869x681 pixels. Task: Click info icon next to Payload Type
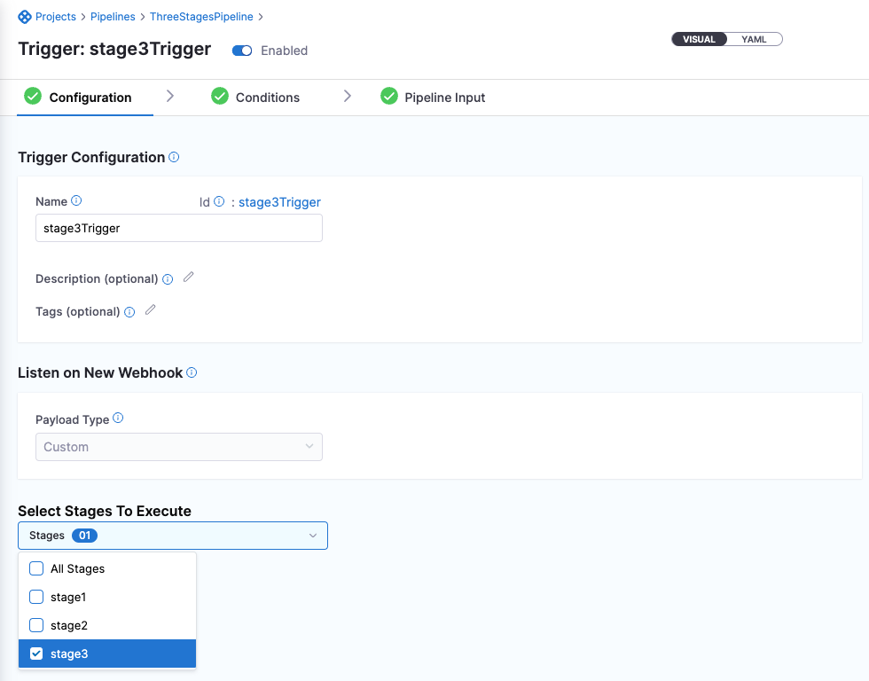pos(118,419)
